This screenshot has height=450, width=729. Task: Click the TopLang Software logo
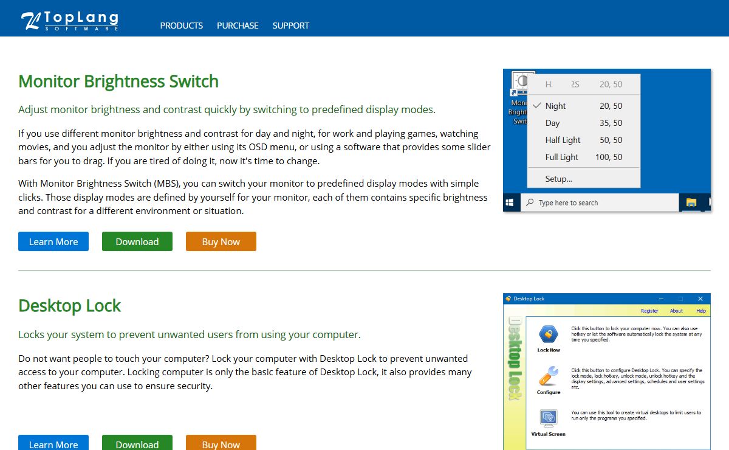tap(69, 21)
